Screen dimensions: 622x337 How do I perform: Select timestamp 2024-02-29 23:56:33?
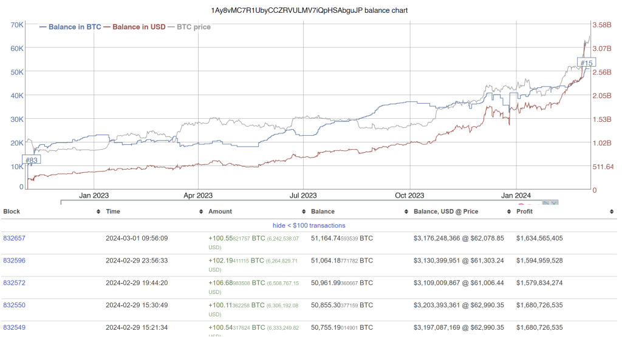(137, 261)
